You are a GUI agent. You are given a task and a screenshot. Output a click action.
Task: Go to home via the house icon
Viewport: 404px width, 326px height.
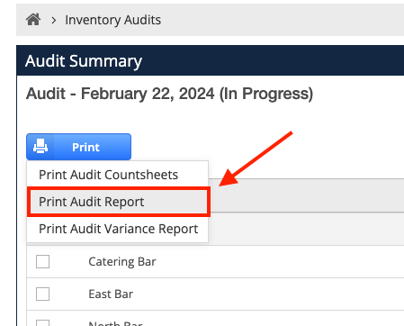33,20
